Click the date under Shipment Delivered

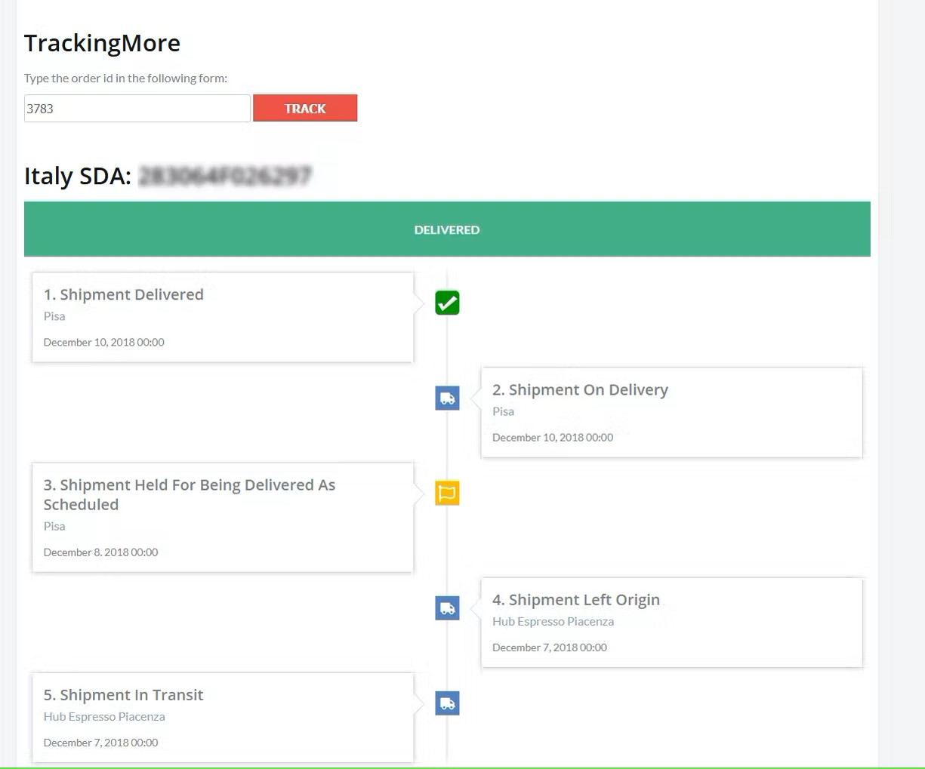tap(104, 342)
